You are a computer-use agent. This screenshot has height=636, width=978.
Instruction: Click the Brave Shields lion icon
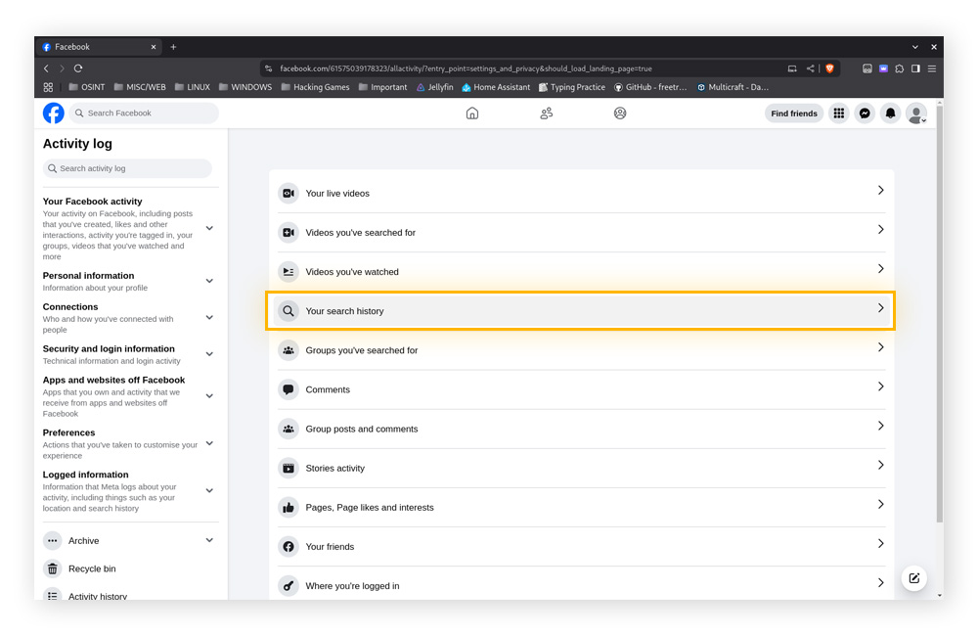point(829,68)
